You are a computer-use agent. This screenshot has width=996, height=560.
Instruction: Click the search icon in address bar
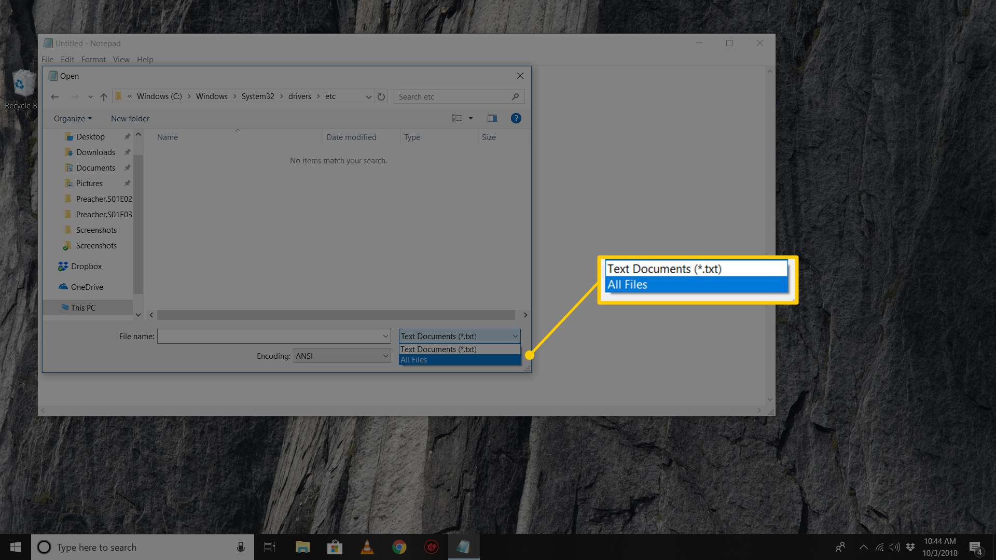click(516, 96)
